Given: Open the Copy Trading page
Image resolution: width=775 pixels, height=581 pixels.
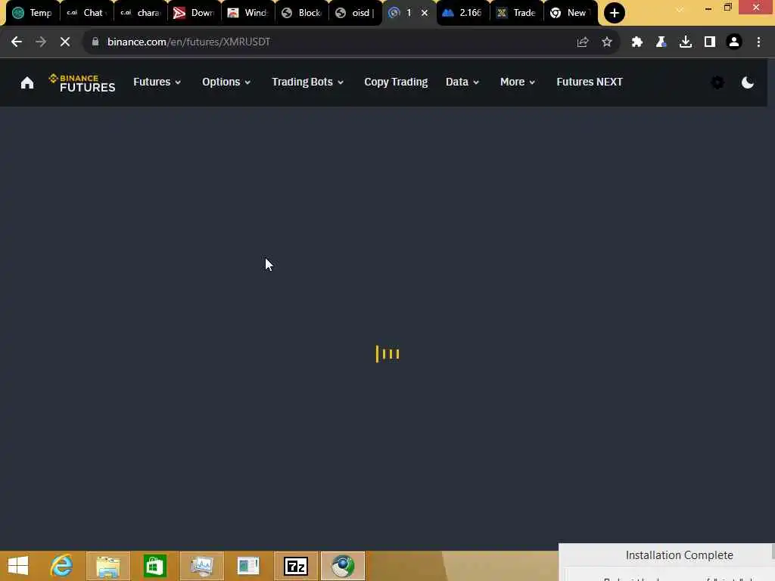Looking at the screenshot, I should pos(396,82).
